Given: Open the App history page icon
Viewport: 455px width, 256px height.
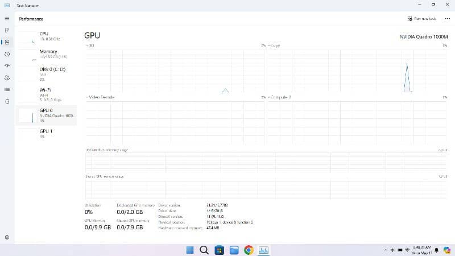Looking at the screenshot, I should (7, 54).
